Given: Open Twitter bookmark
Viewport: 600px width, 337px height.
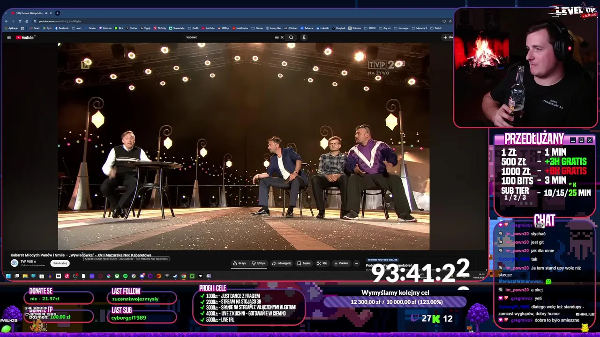Looking at the screenshot, I should [x=132, y=28].
